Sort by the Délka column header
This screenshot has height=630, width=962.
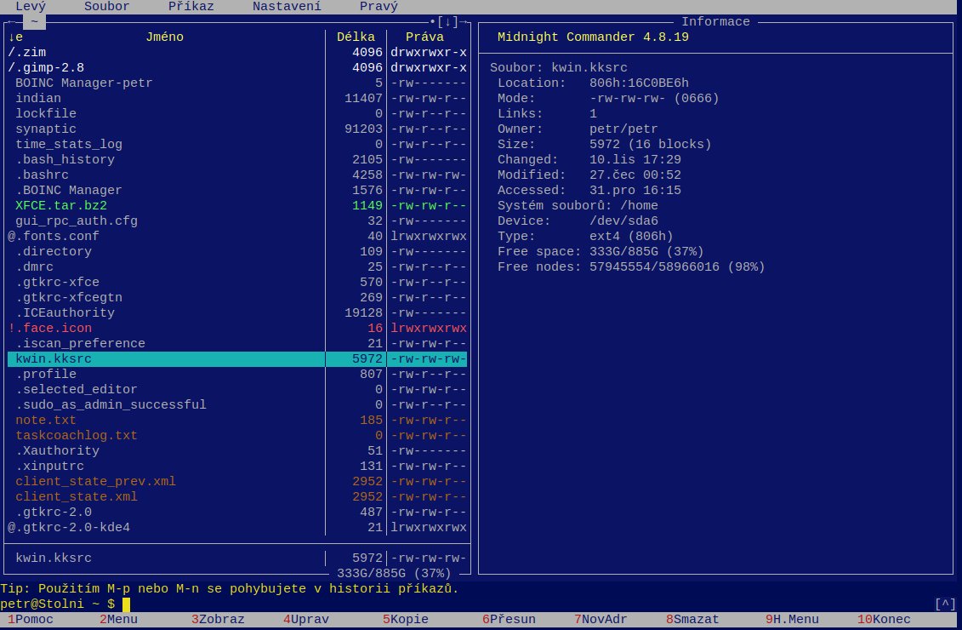(x=356, y=37)
